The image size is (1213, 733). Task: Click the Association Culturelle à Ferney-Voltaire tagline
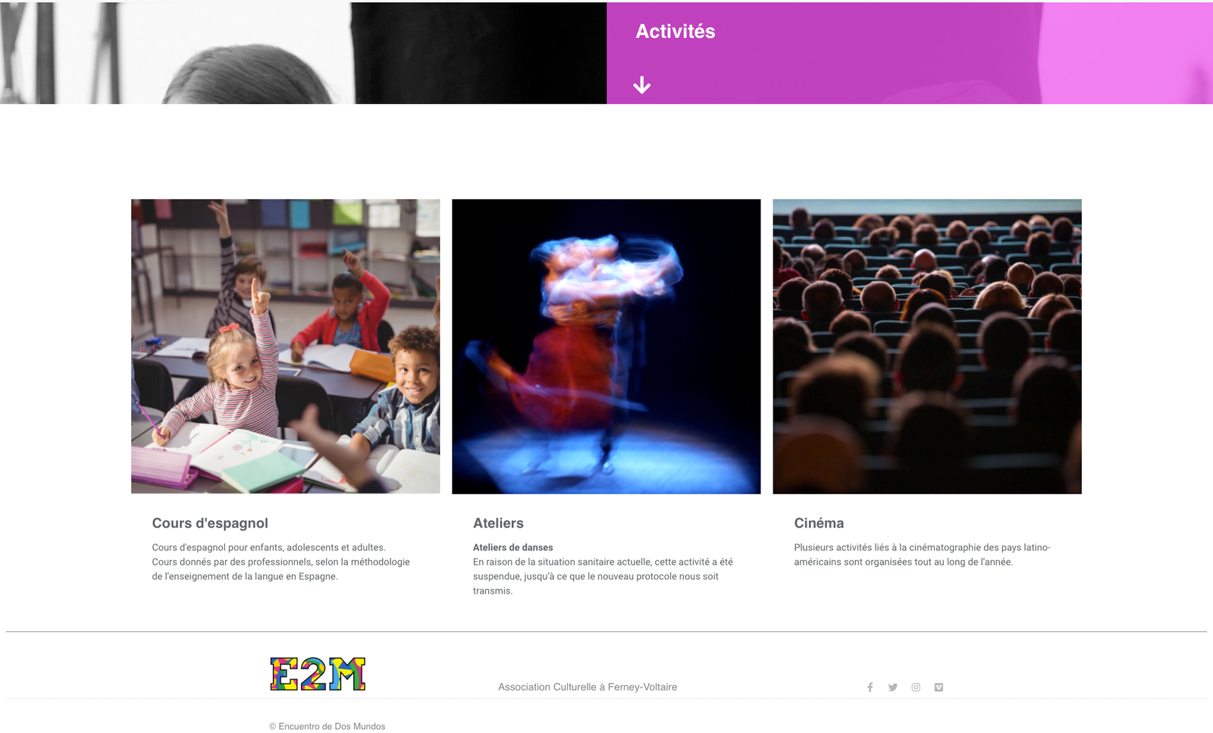588,687
